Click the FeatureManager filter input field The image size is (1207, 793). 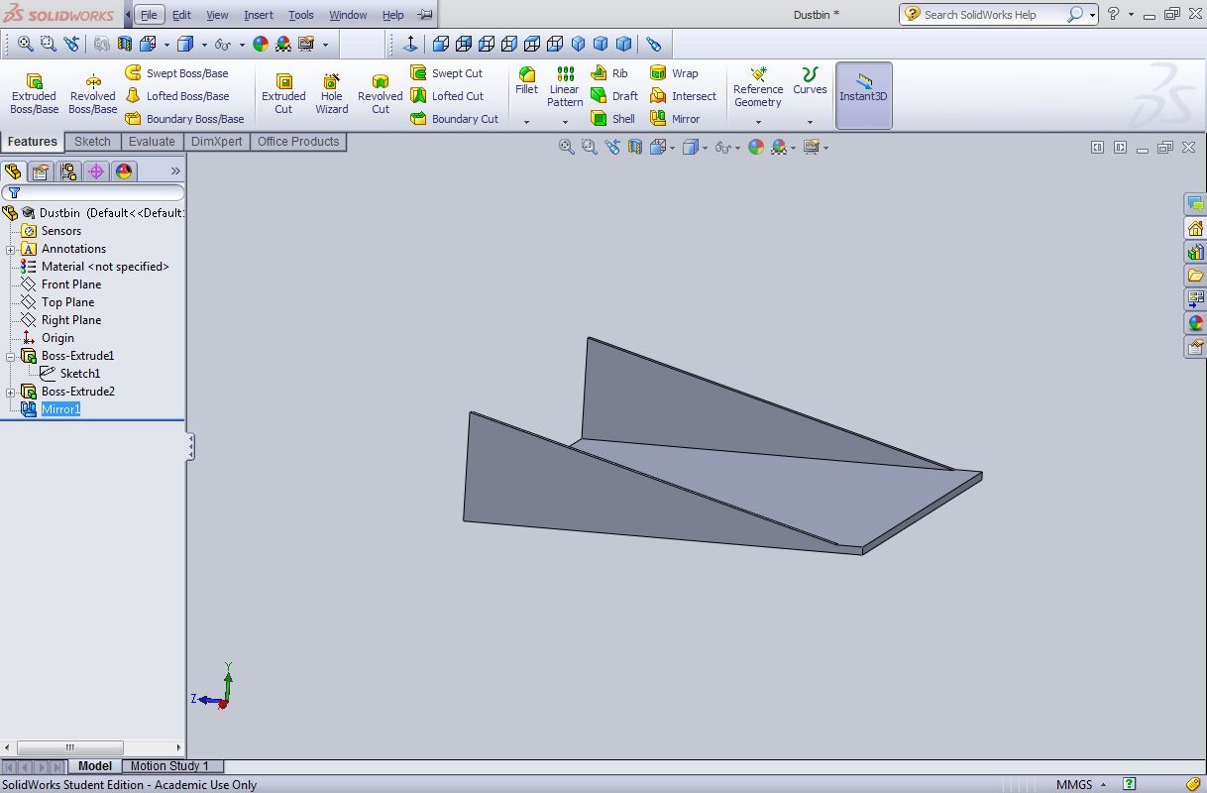point(92,192)
